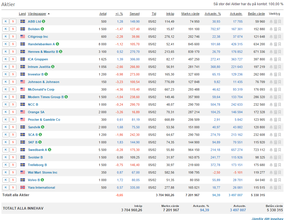Sort by the Avkastn. column header
Image resolution: width=287 pixels, height=220 pixels.
[x=236, y=14]
